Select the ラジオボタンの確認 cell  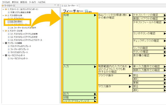pos(149,35)
